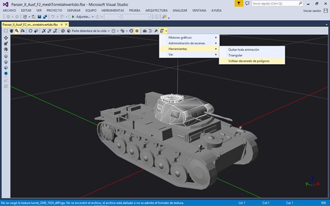Open the draw style cubes dropdown
Image resolution: width=330 pixels, height=206 pixels.
(123, 31)
